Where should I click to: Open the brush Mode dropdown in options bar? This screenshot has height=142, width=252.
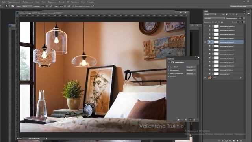(x=27, y=6)
